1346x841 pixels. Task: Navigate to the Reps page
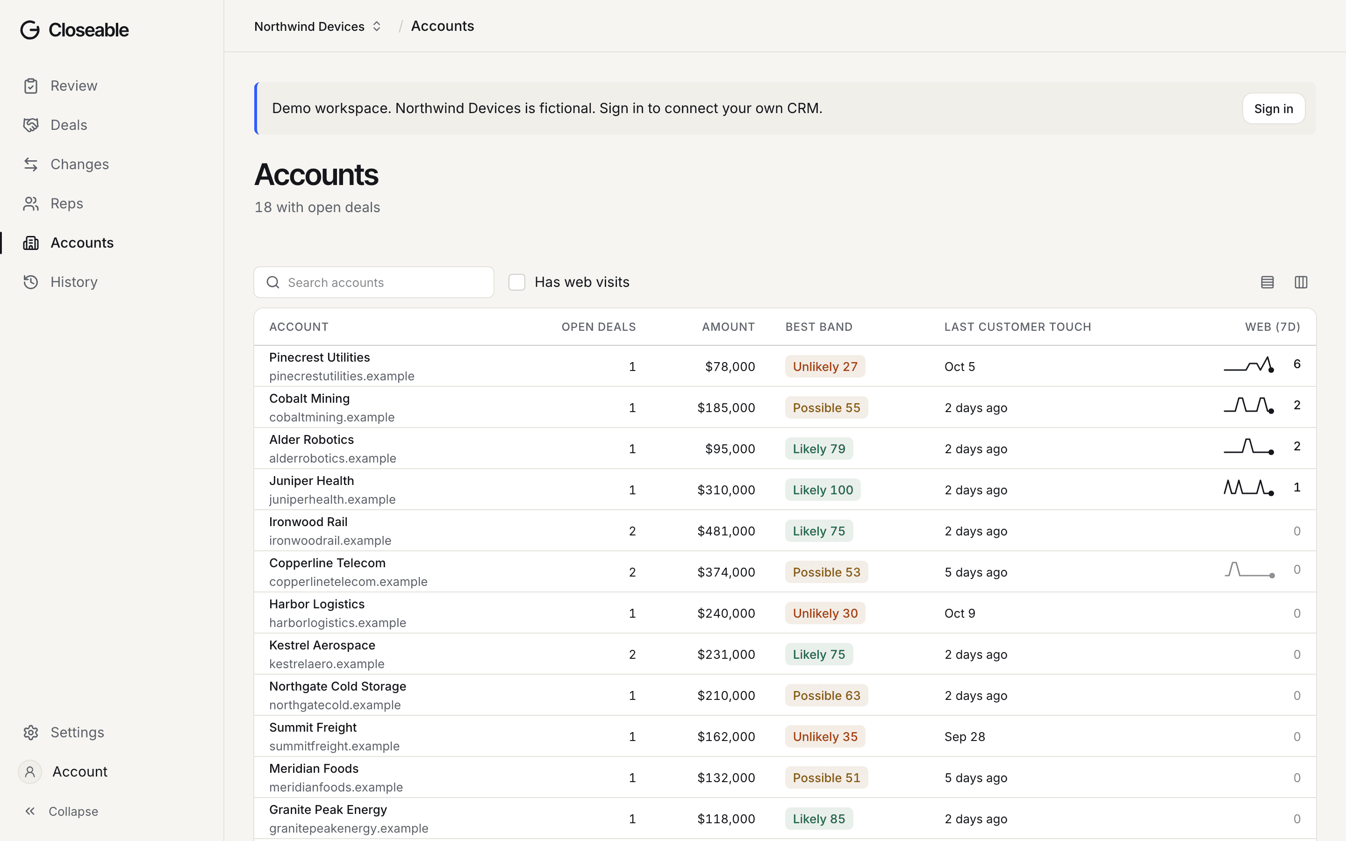67,204
